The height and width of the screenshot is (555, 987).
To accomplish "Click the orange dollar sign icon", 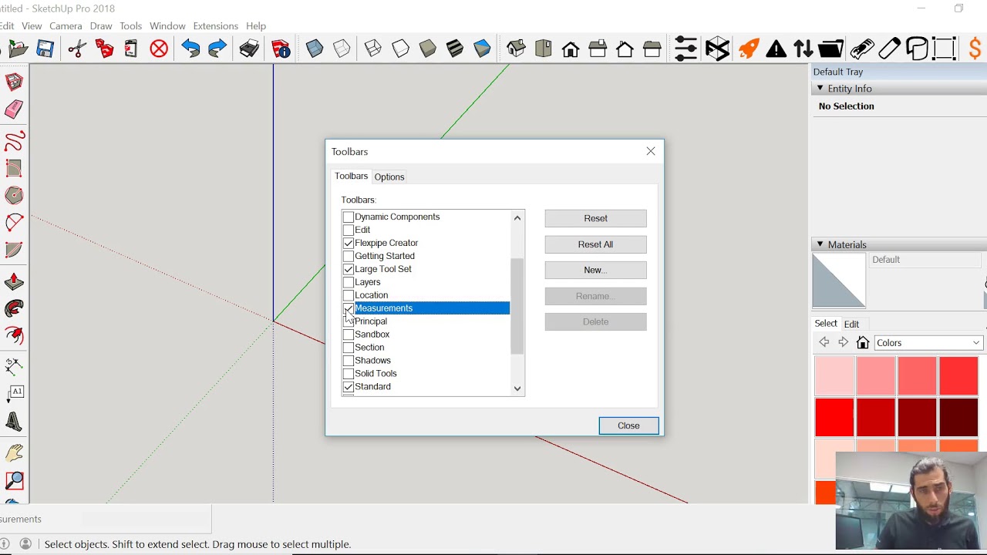I will tap(975, 49).
